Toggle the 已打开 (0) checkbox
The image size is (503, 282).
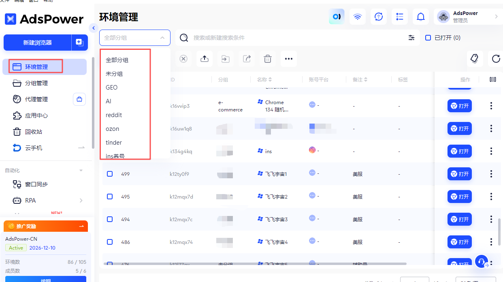428,38
